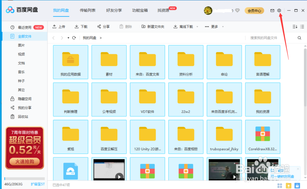
Task: Open the transfer upload tool (上传)
Action: pos(59,27)
